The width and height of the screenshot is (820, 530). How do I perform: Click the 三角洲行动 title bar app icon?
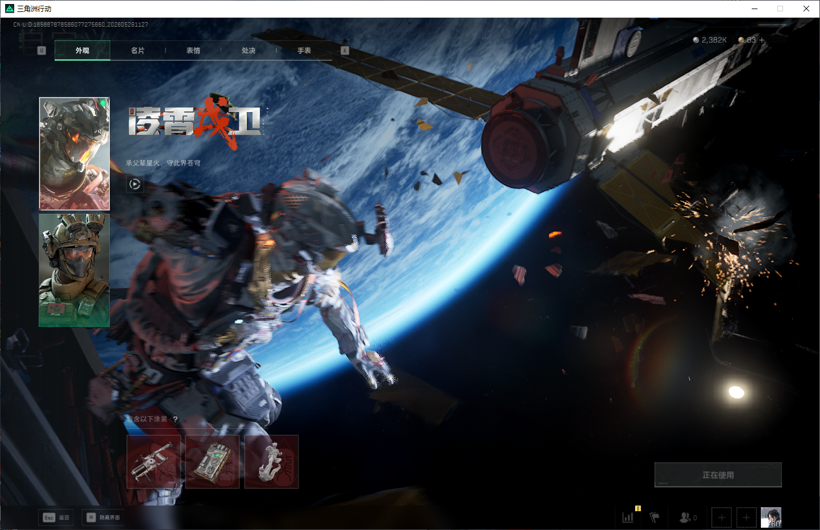pyautogui.click(x=9, y=9)
